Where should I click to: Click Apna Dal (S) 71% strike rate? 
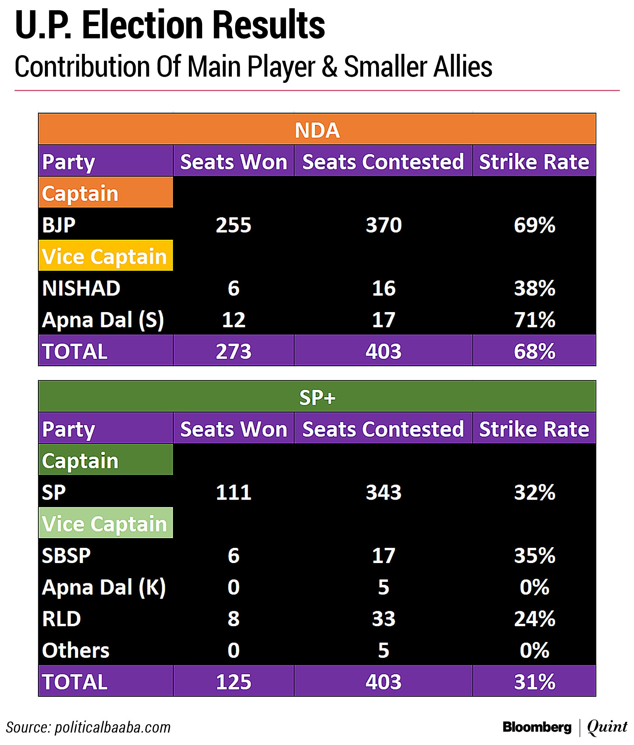534,319
